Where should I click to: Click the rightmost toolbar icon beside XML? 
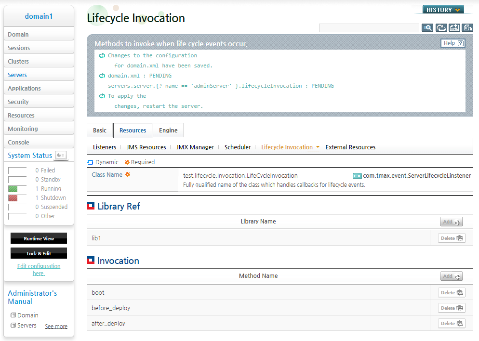point(467,28)
